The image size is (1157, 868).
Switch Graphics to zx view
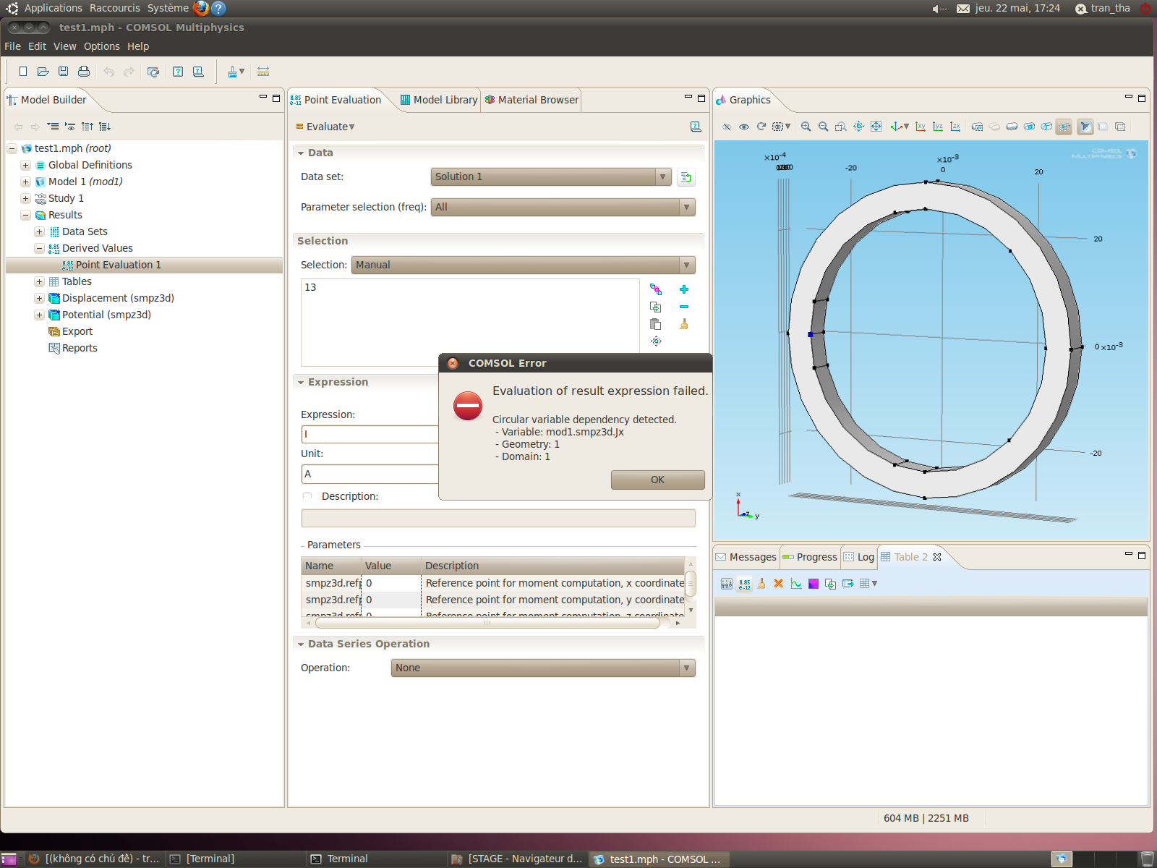[955, 127]
